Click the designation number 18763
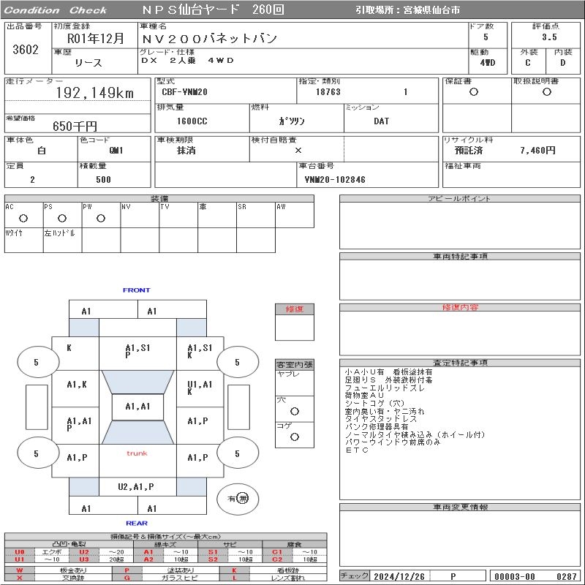 (x=328, y=92)
